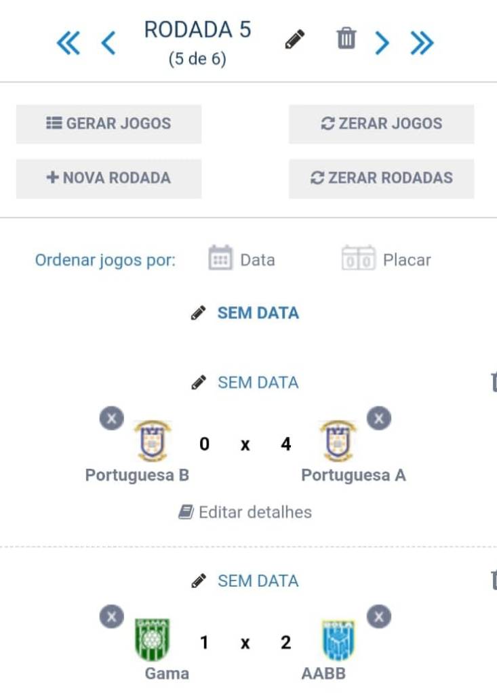Sort games by Placar
This screenshot has height=693, width=497.
[386, 259]
